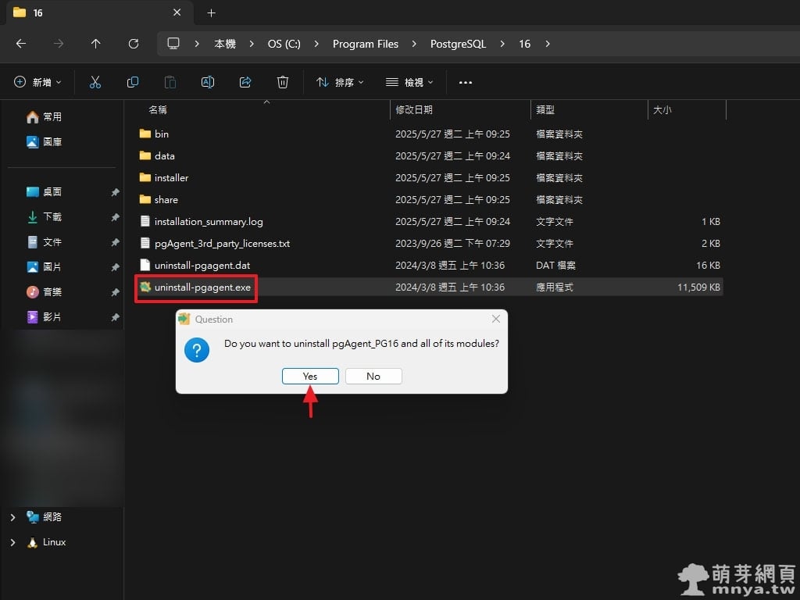The width and height of the screenshot is (800, 600).
Task: Click the Copy icon in toolbar
Action: coord(133,82)
